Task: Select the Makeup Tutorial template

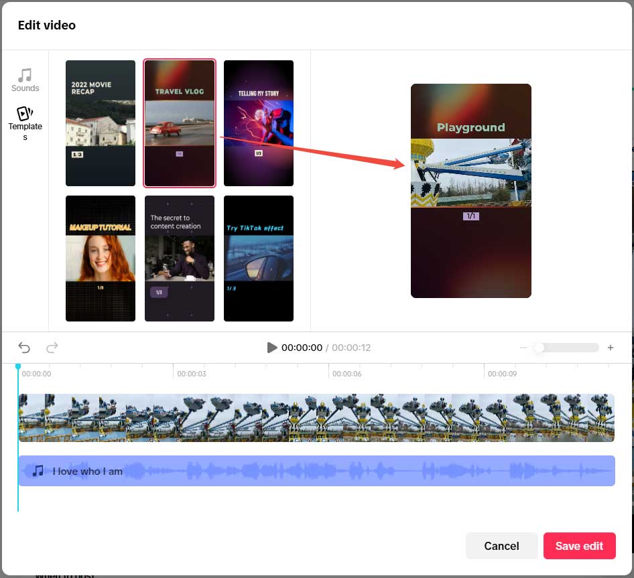Action: (x=100, y=259)
